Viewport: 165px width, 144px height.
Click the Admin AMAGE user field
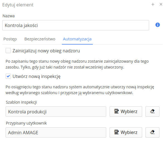[56, 132]
